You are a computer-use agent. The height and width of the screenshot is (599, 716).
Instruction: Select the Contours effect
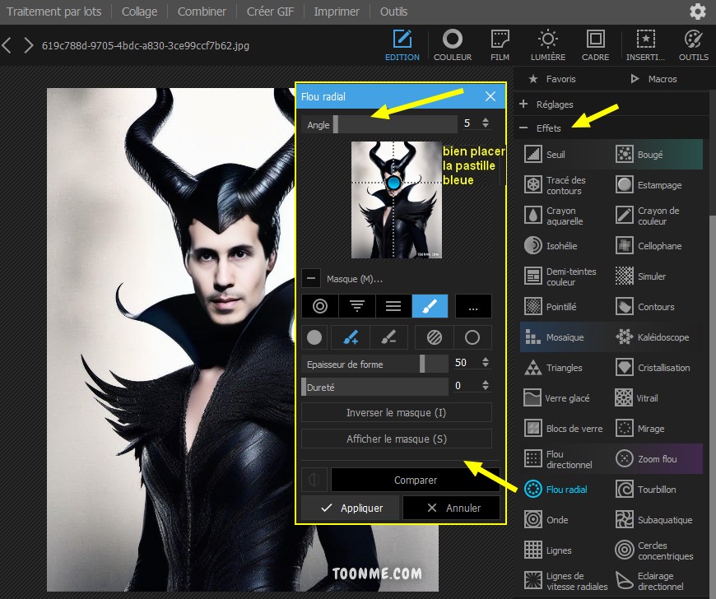[657, 307]
